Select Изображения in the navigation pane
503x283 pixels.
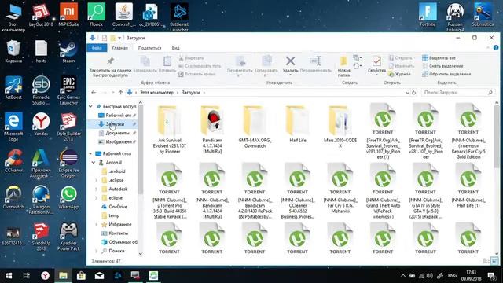(x=117, y=141)
